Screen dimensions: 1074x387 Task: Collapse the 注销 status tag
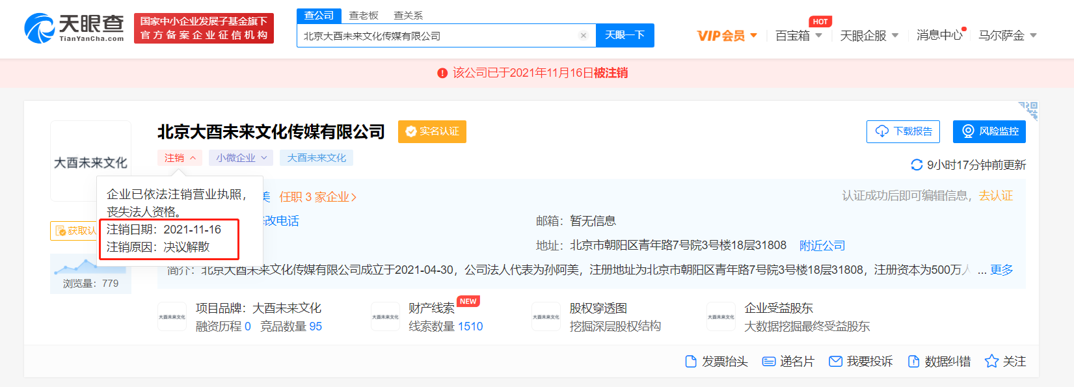point(180,158)
